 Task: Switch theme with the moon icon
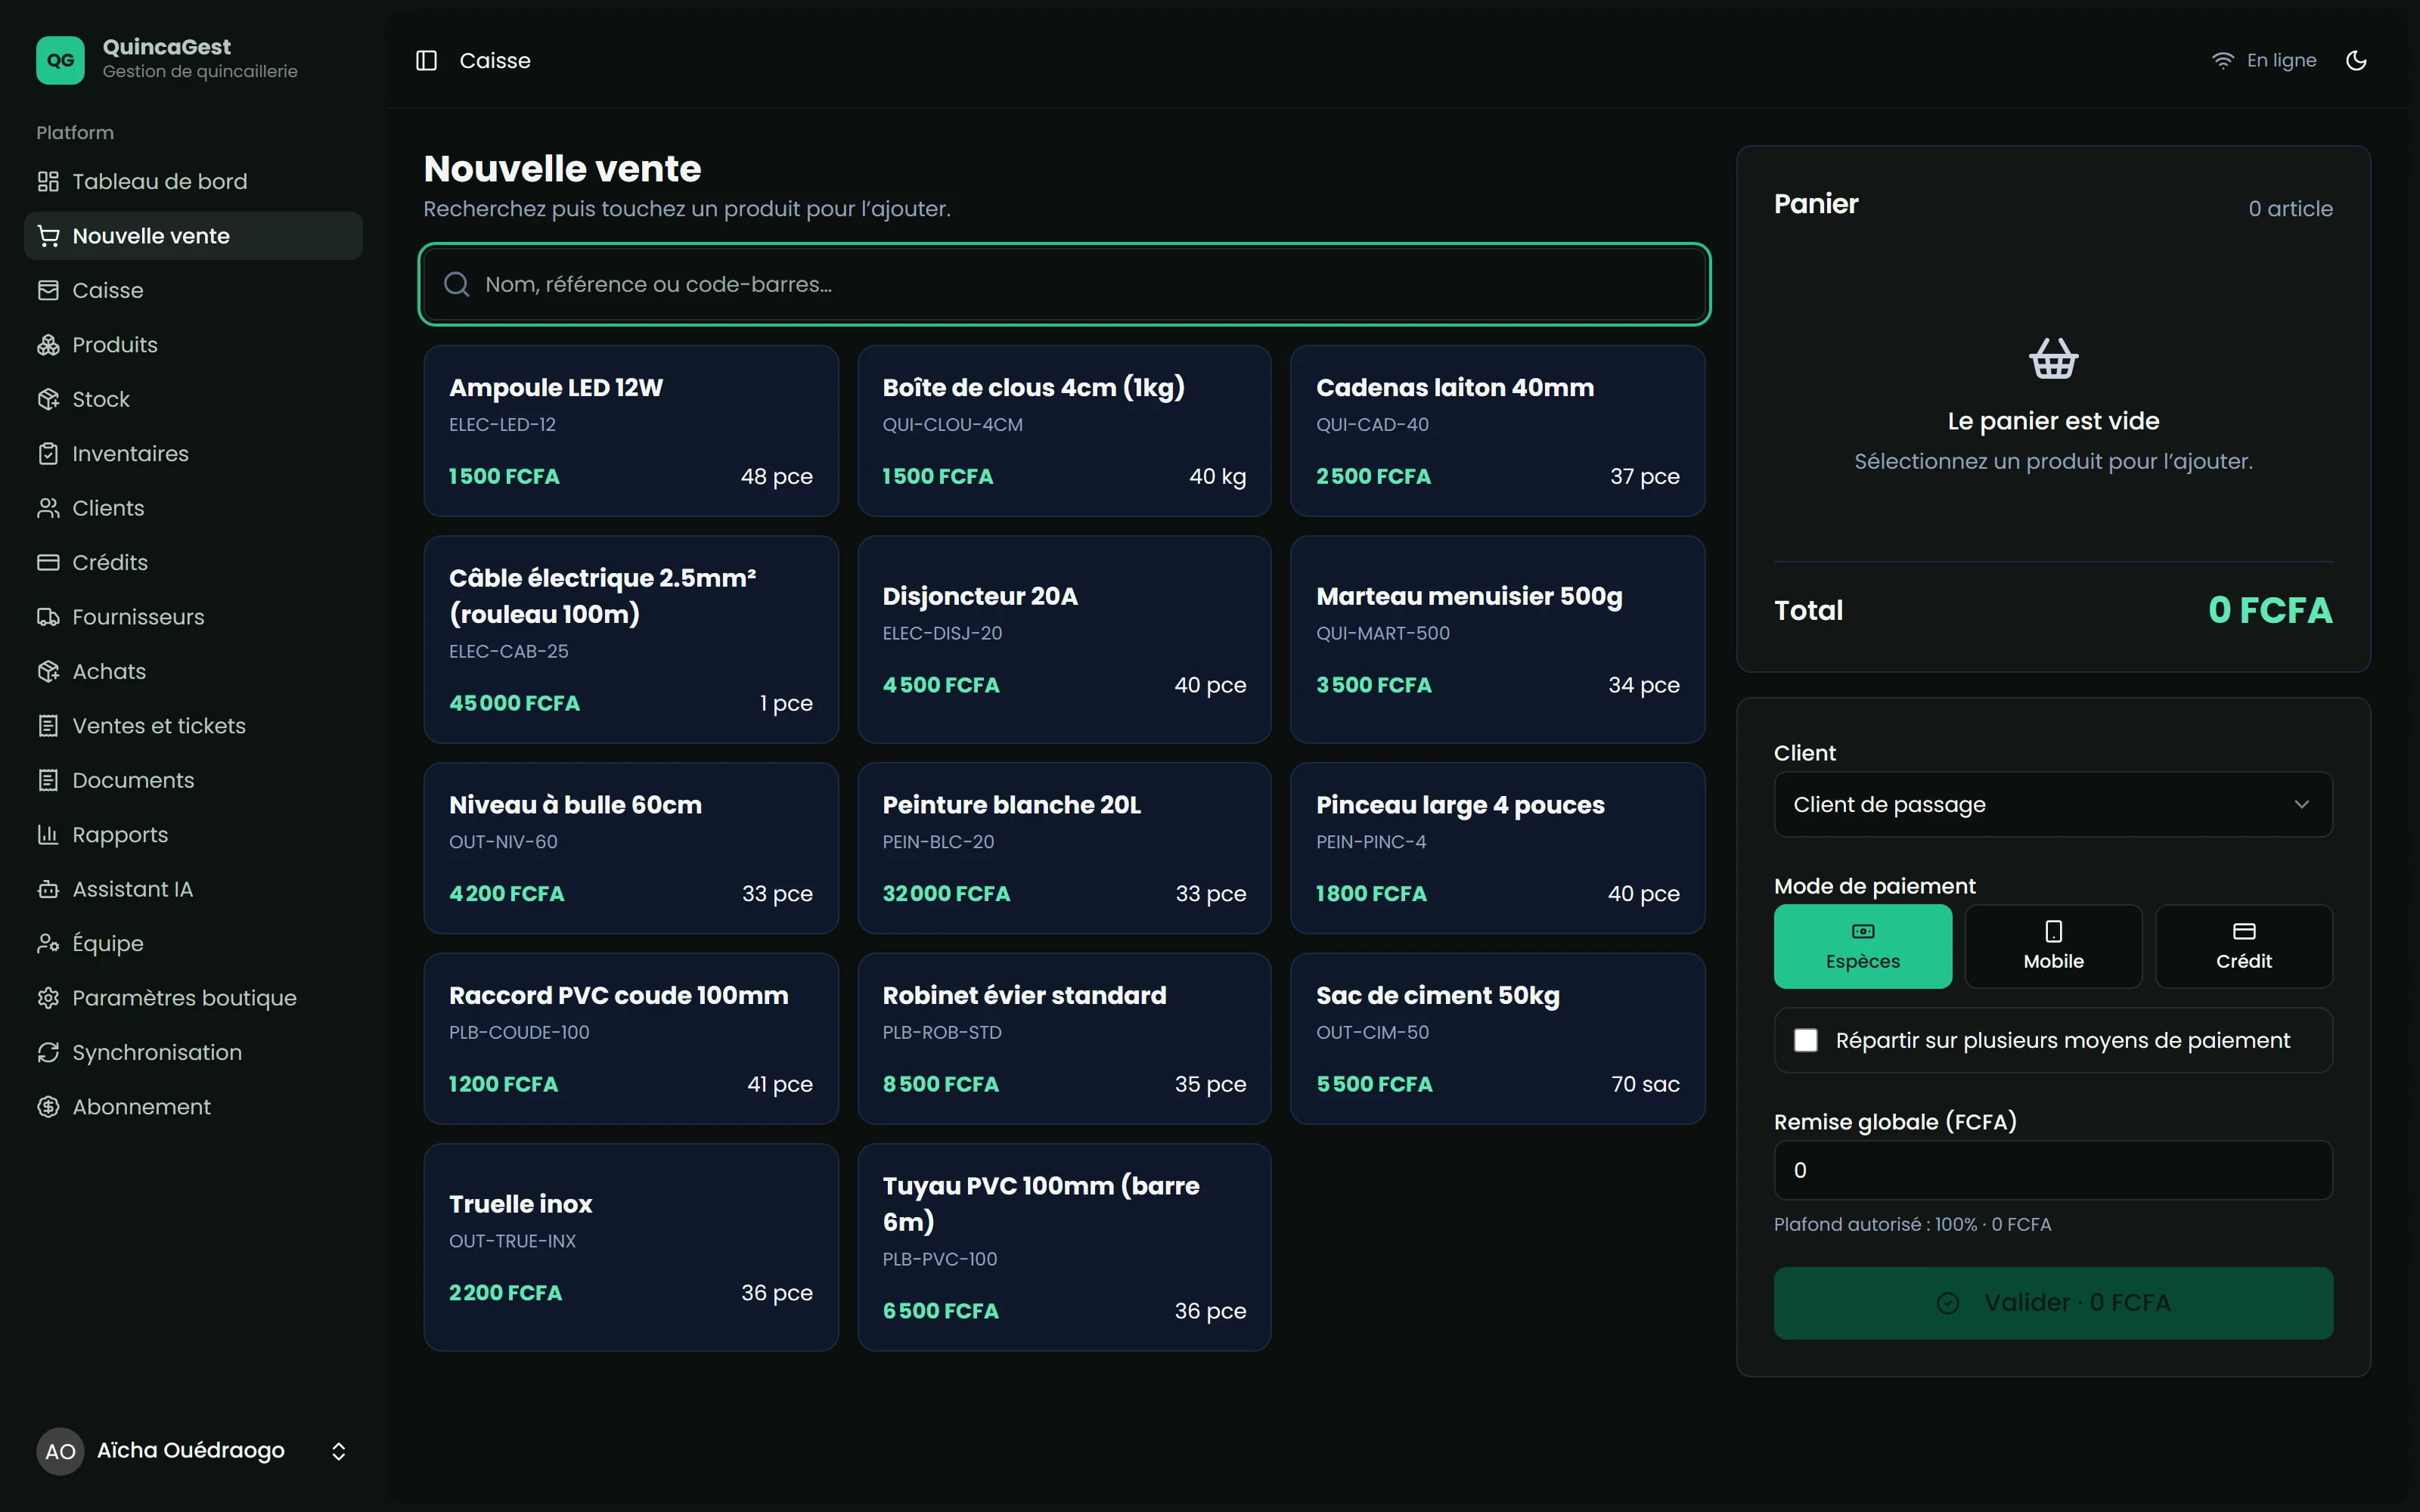coord(2356,61)
